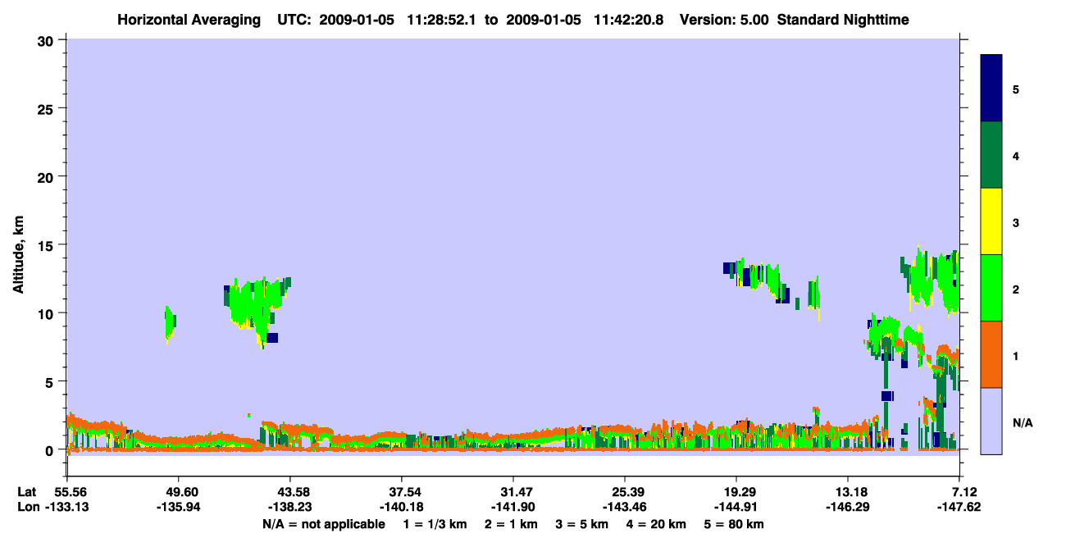Click longitude value -147.62
Viewport: 1066px width, 547px height.
(961, 507)
